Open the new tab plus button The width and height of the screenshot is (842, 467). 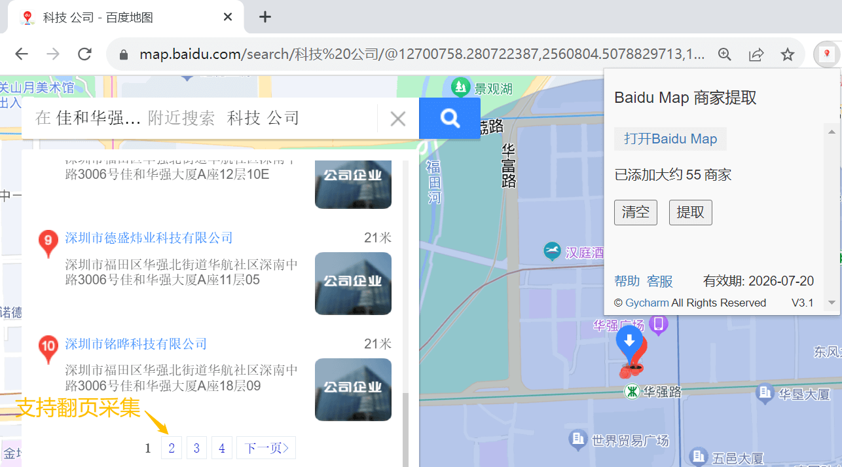coord(265,17)
